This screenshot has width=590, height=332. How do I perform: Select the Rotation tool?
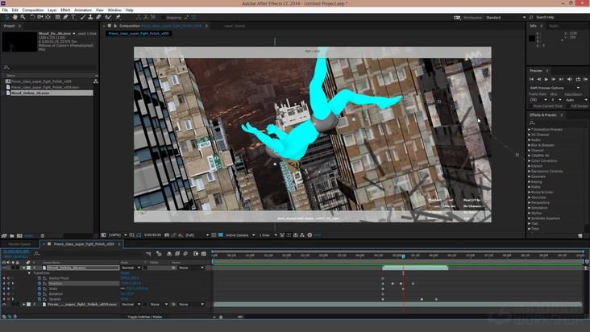[x=32, y=17]
